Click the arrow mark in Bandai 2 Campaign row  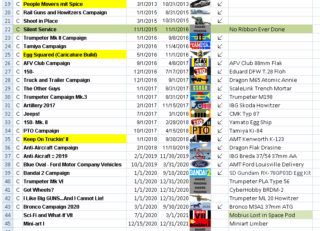click(220, 173)
